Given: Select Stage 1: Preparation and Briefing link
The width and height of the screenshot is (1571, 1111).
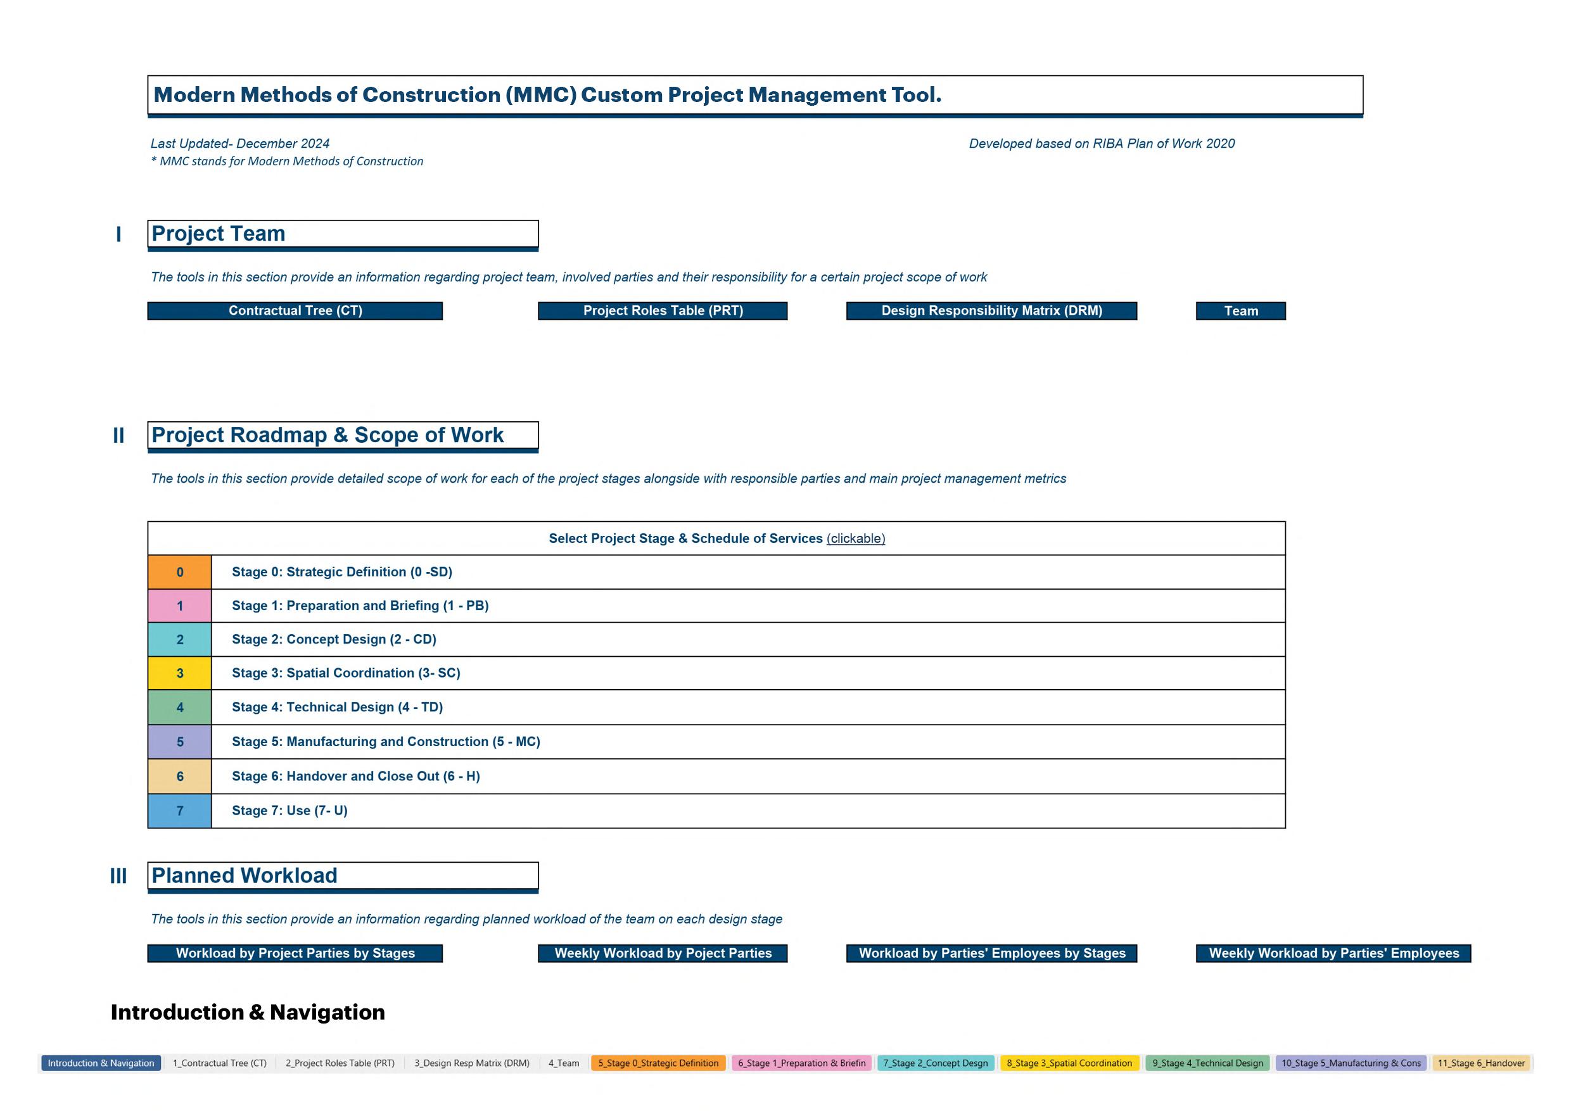Looking at the screenshot, I should point(360,606).
